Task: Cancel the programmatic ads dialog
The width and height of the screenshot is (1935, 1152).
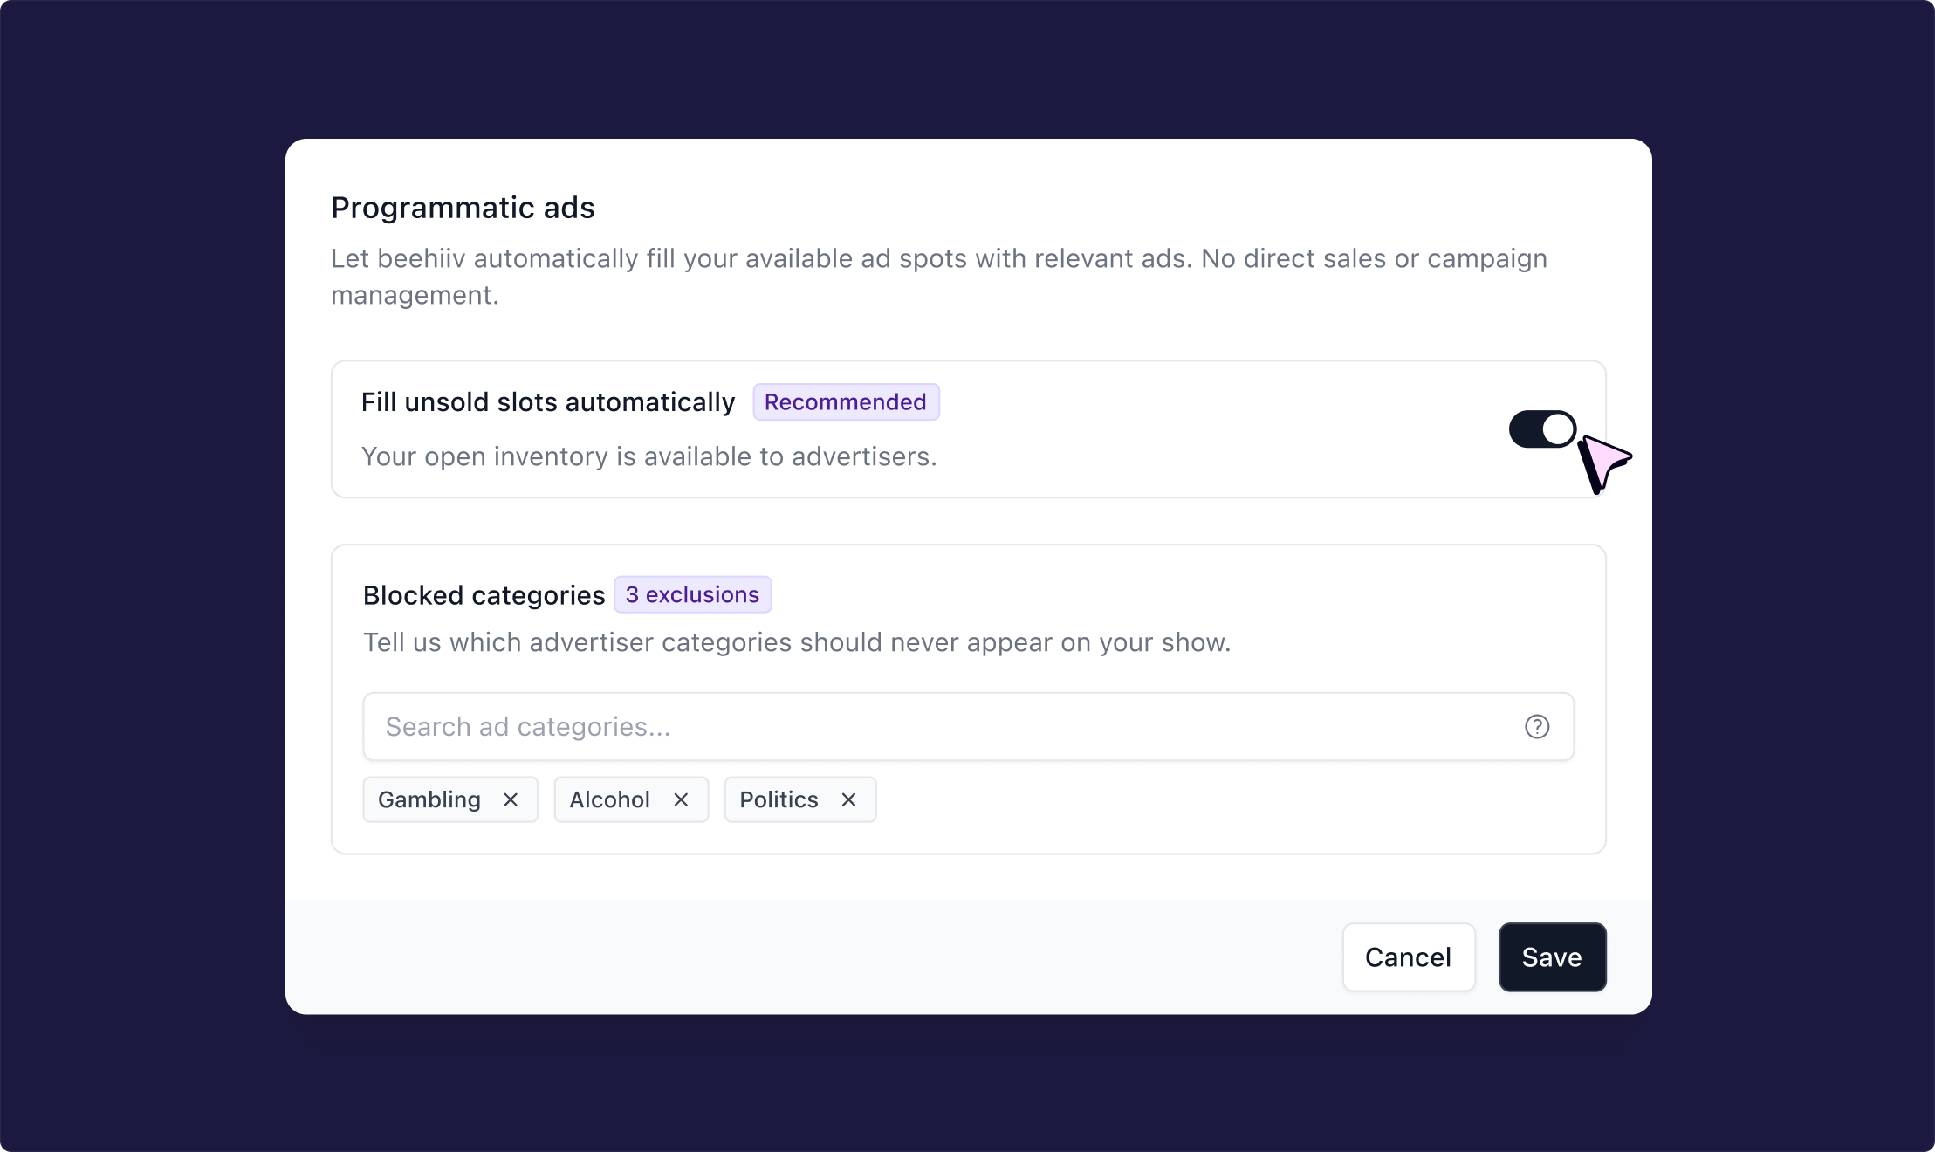Action: point(1409,957)
